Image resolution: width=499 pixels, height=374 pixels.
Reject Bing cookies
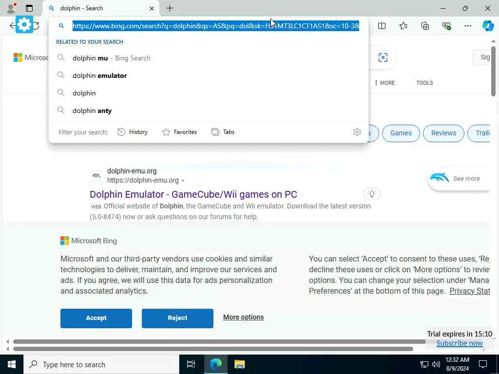tap(177, 318)
